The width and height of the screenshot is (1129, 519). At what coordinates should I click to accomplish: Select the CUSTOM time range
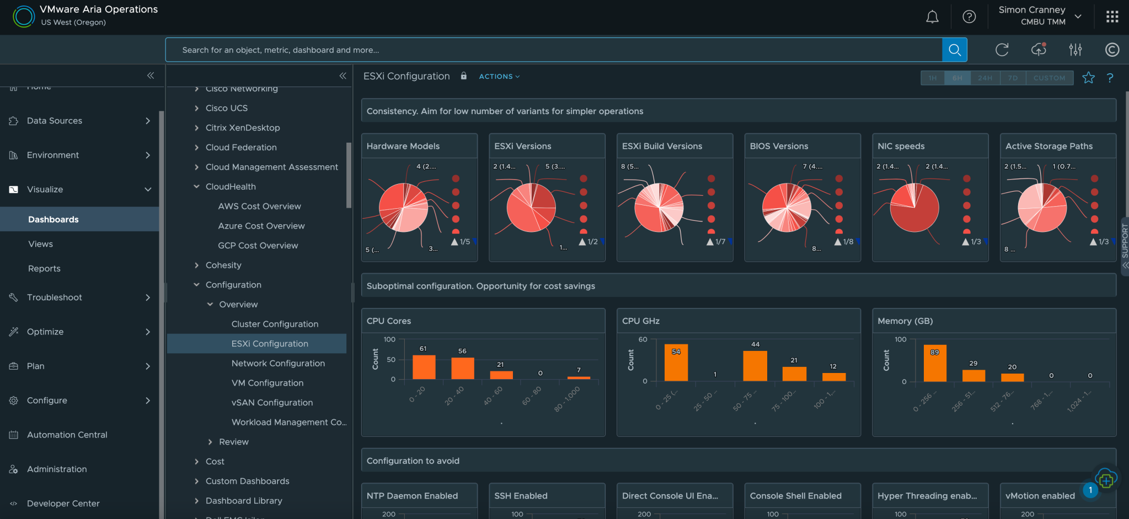(1050, 78)
